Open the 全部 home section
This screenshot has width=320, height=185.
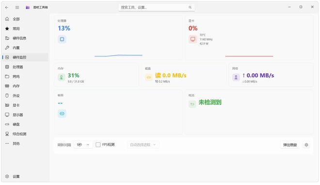point(25,19)
